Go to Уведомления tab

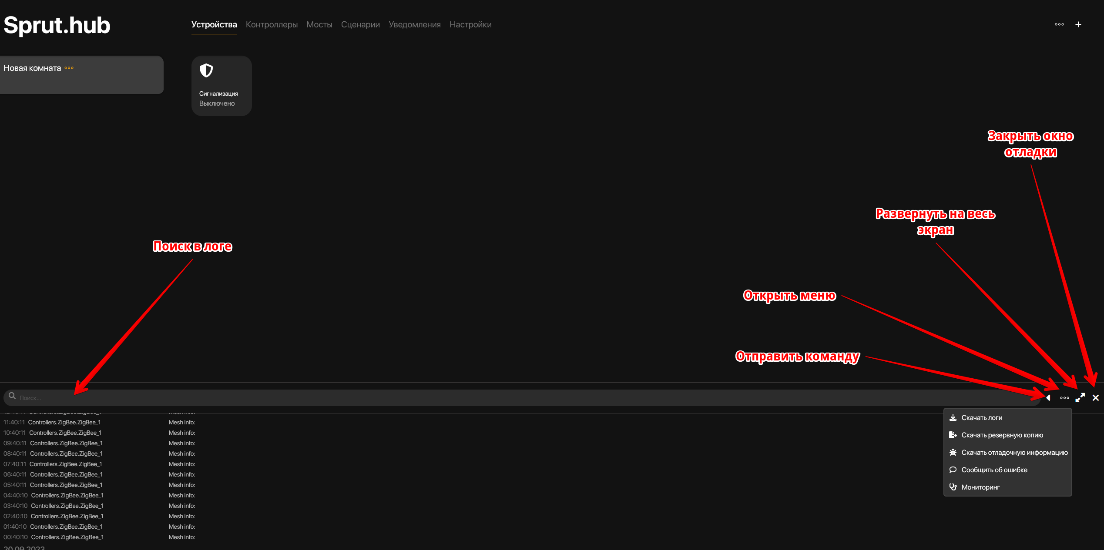414,25
